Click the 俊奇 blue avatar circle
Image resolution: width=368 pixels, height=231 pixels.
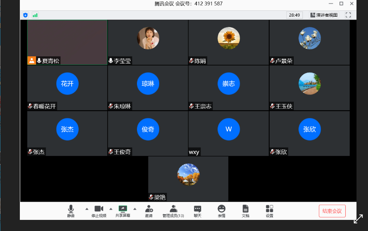[x=148, y=129]
